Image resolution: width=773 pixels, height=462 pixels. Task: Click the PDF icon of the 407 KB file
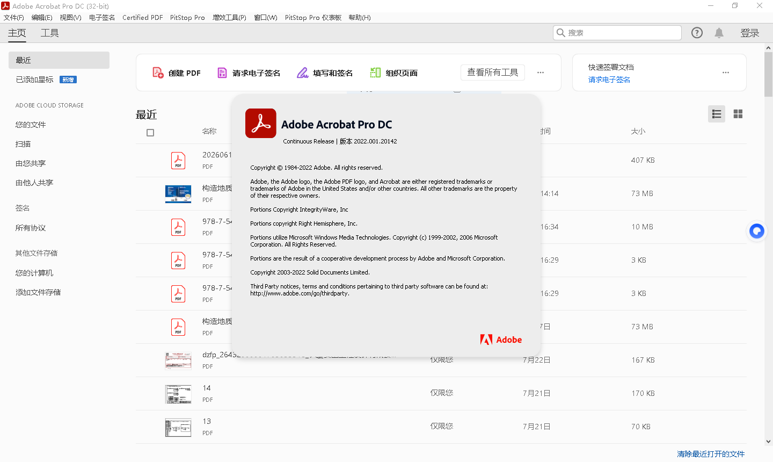[178, 161]
